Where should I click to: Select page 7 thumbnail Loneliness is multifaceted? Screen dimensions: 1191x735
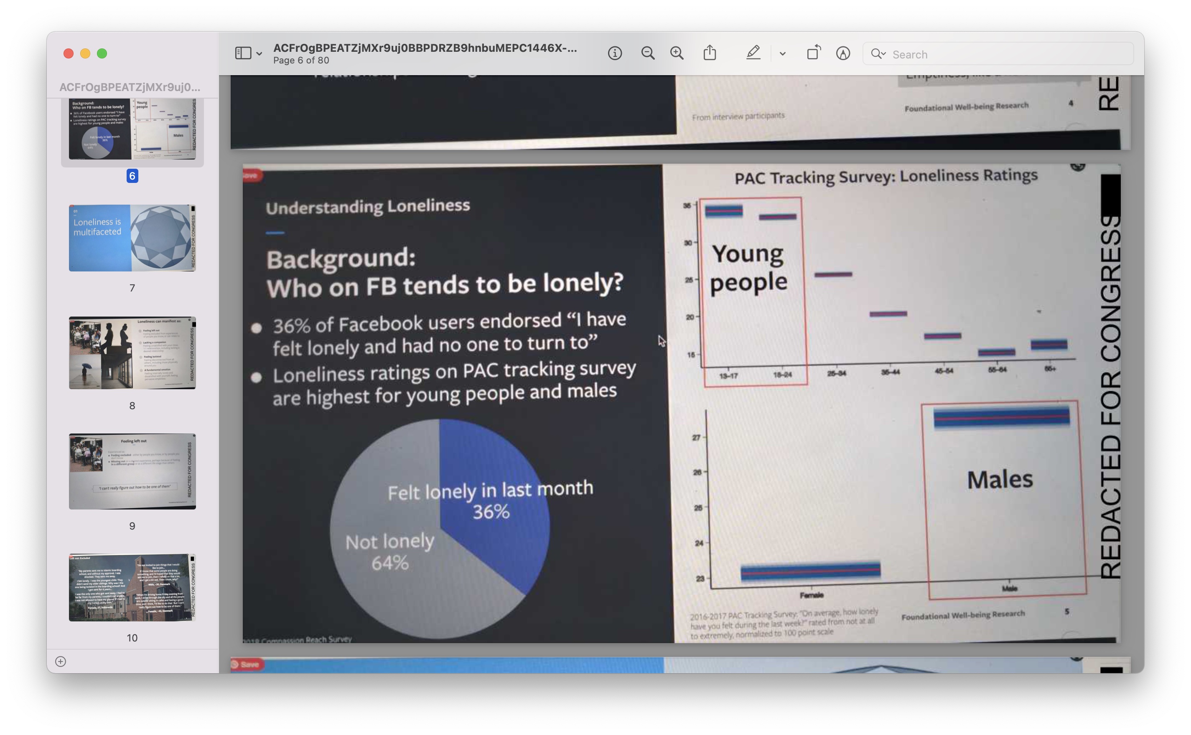tap(132, 238)
